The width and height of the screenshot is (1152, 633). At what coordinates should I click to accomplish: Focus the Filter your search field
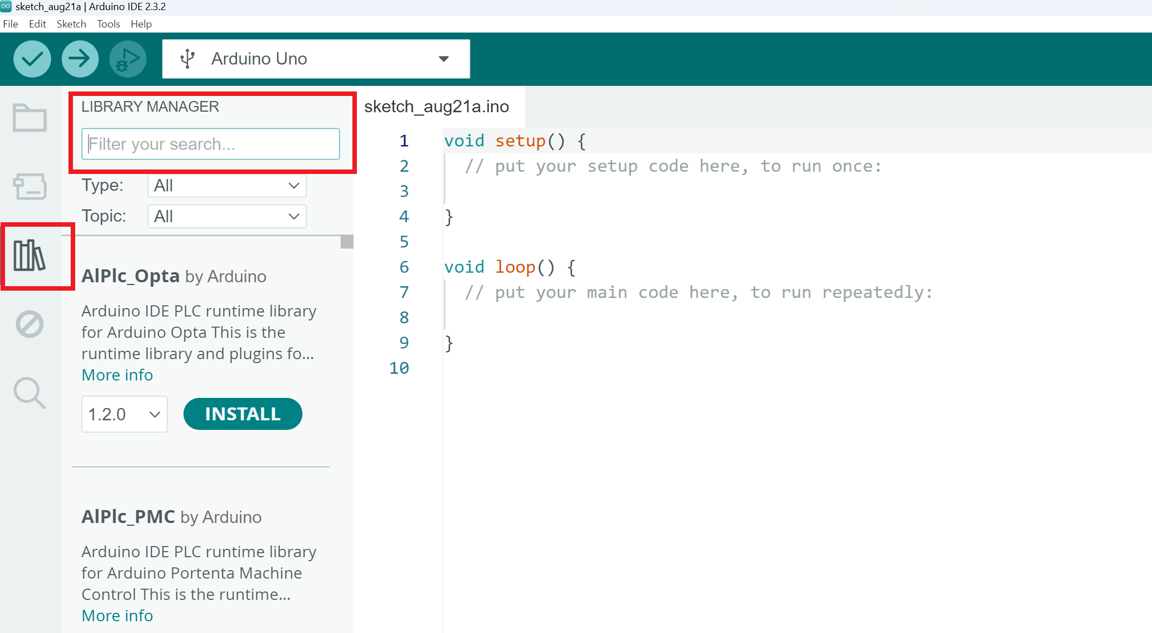(x=210, y=144)
